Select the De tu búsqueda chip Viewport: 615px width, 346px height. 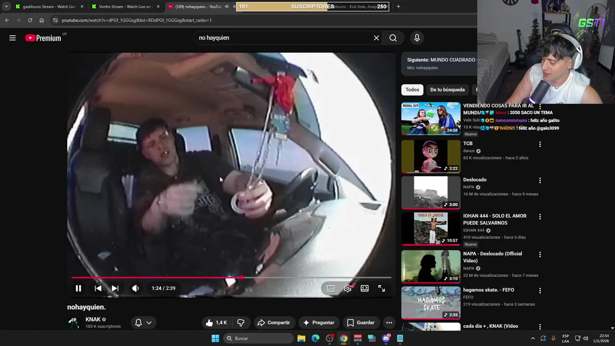(447, 90)
